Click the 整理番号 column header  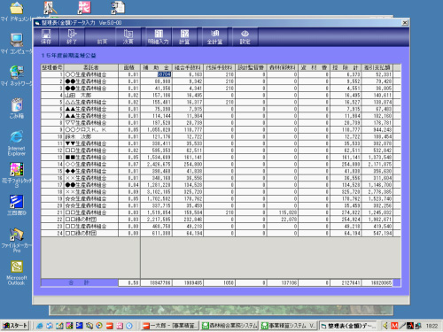point(52,67)
